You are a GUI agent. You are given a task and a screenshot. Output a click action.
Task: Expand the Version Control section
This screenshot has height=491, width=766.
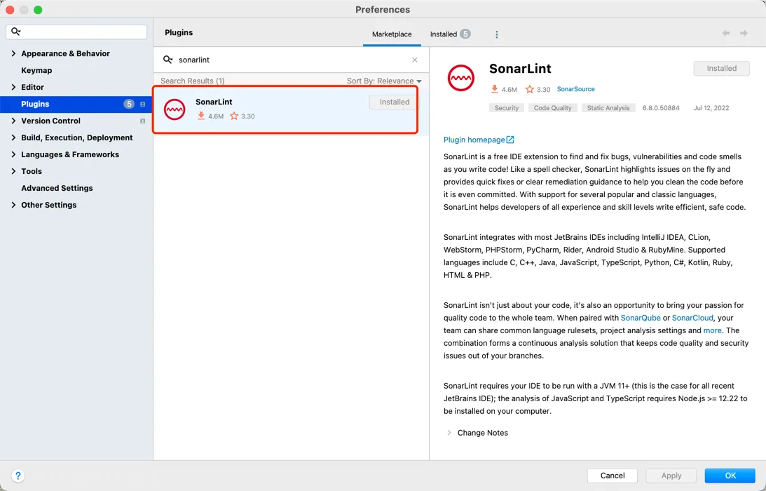tap(13, 121)
